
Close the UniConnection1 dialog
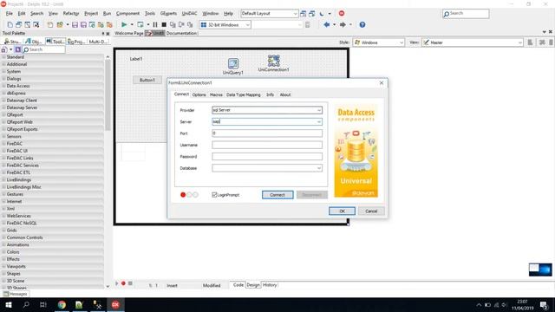coord(382,83)
